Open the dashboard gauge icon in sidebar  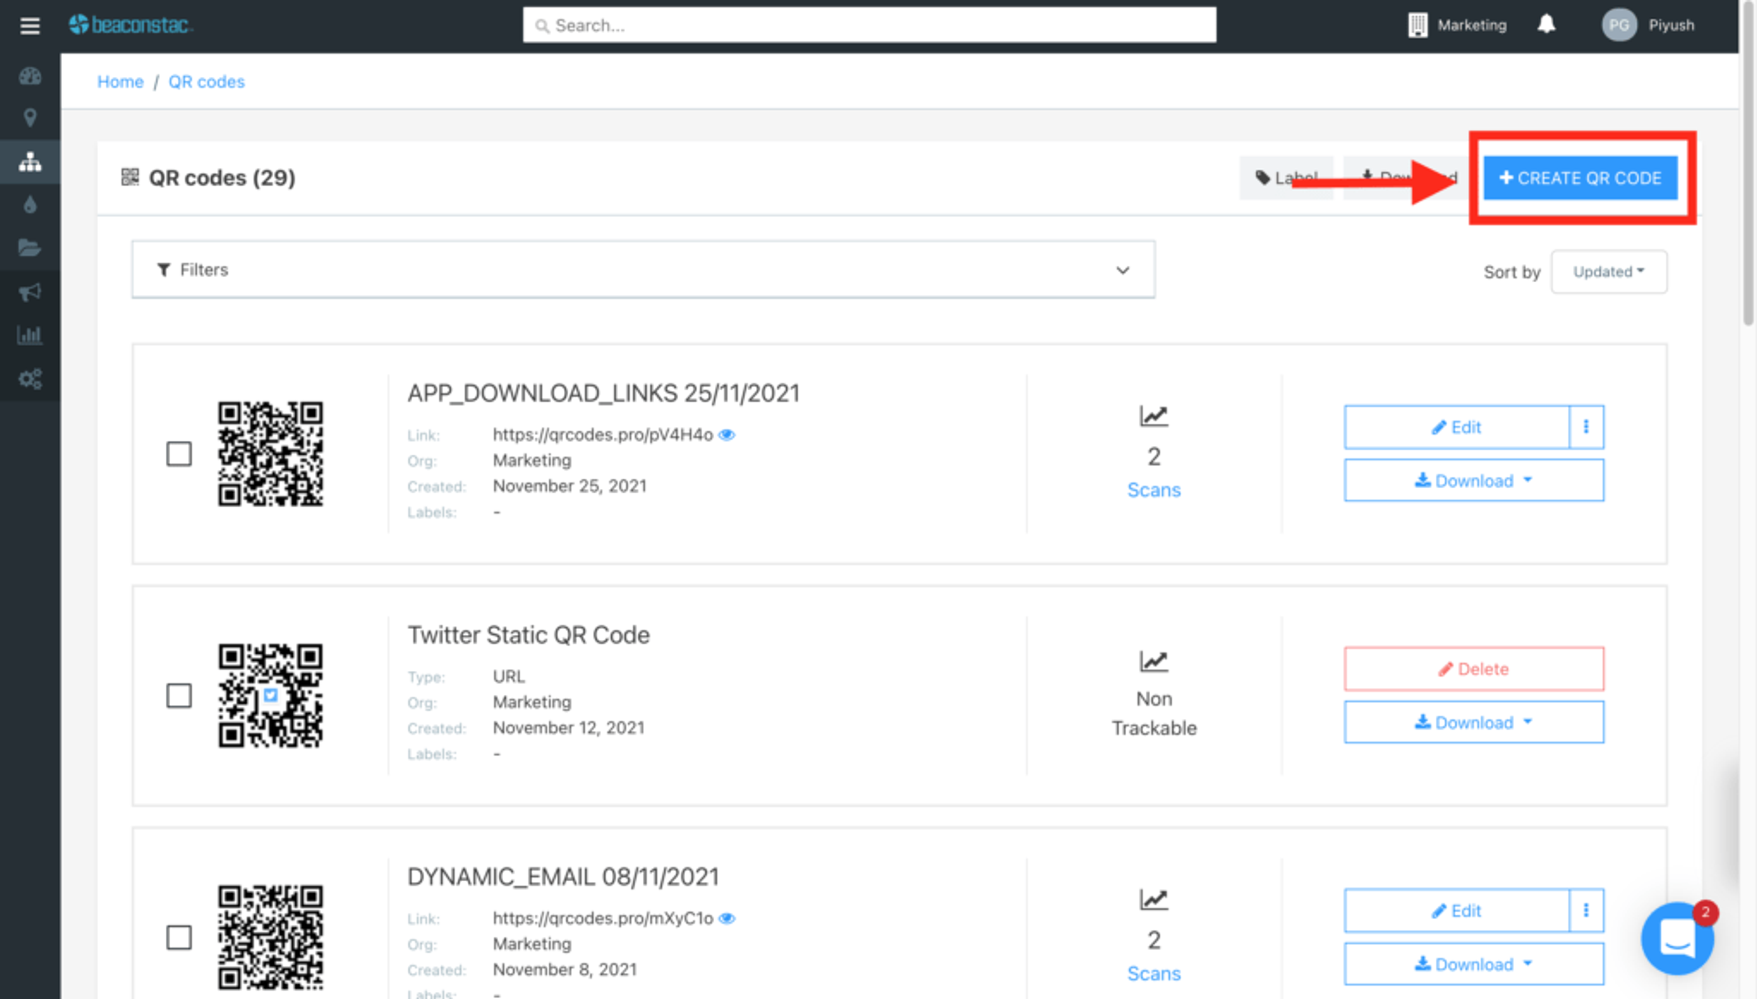point(29,76)
